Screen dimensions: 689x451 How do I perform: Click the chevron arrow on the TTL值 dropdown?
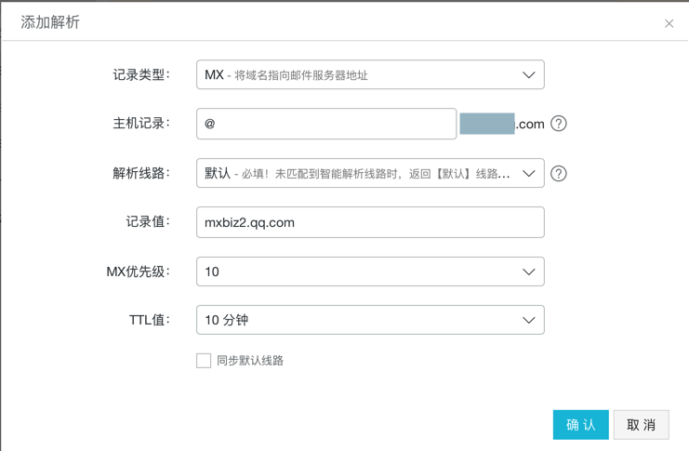coord(528,320)
